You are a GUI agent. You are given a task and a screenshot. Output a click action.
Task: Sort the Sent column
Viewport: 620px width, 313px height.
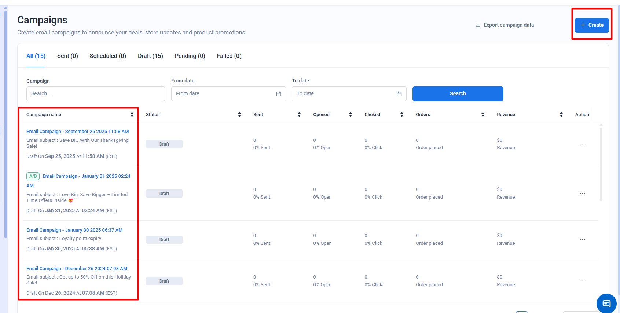point(299,115)
